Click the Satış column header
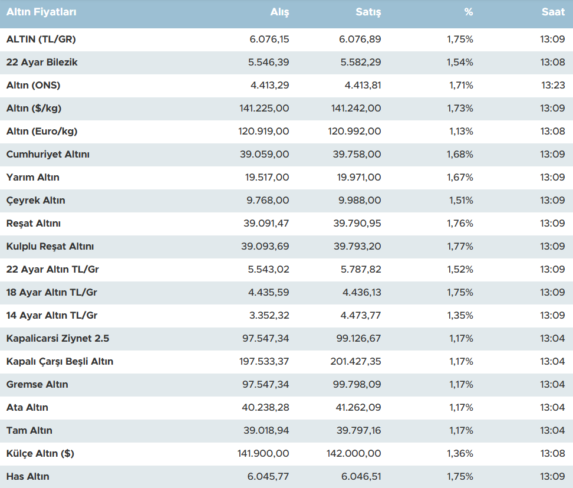Viewport: 573px width, 488px height. [x=368, y=12]
